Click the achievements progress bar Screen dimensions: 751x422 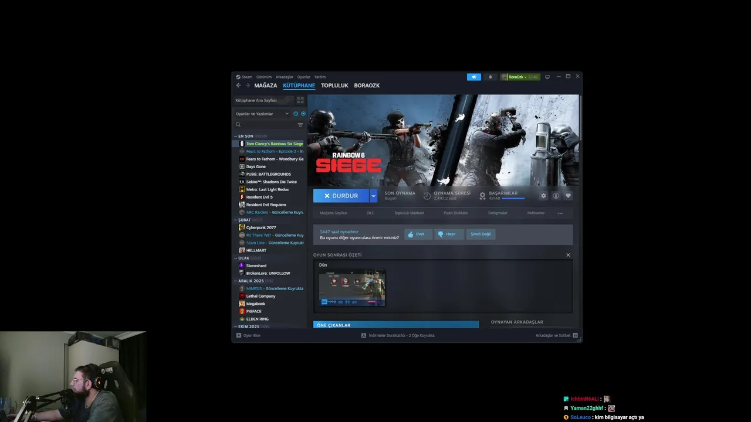coord(513,199)
